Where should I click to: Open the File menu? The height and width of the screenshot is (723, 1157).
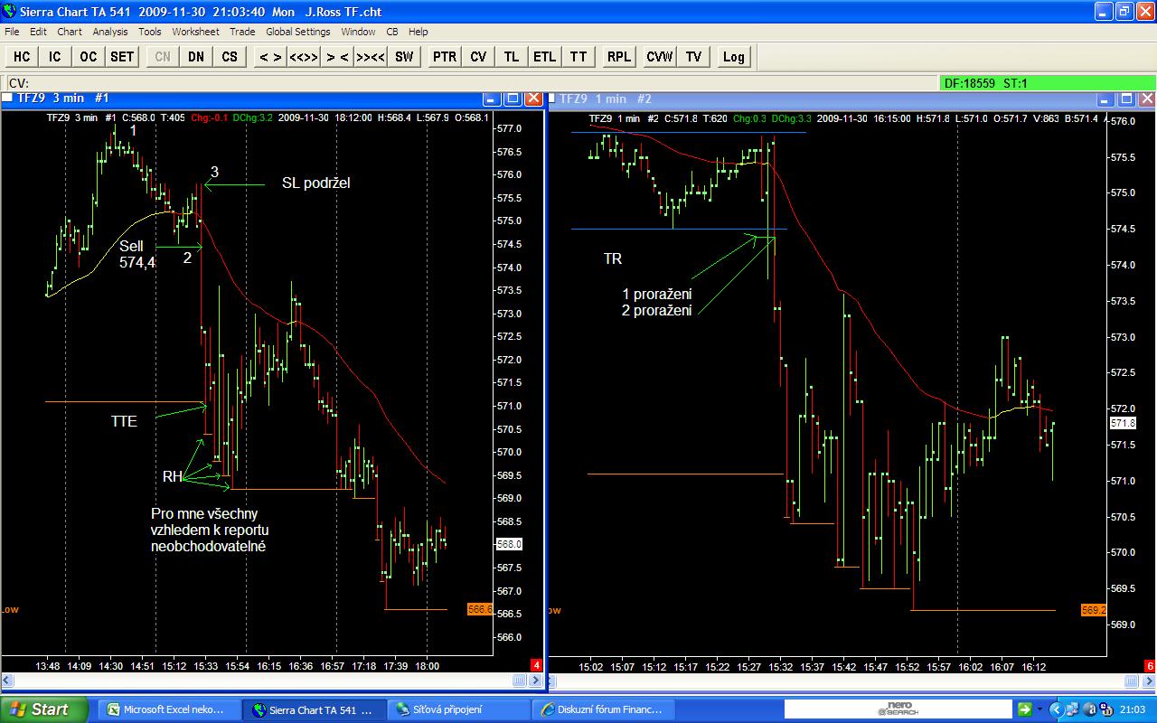tap(12, 32)
